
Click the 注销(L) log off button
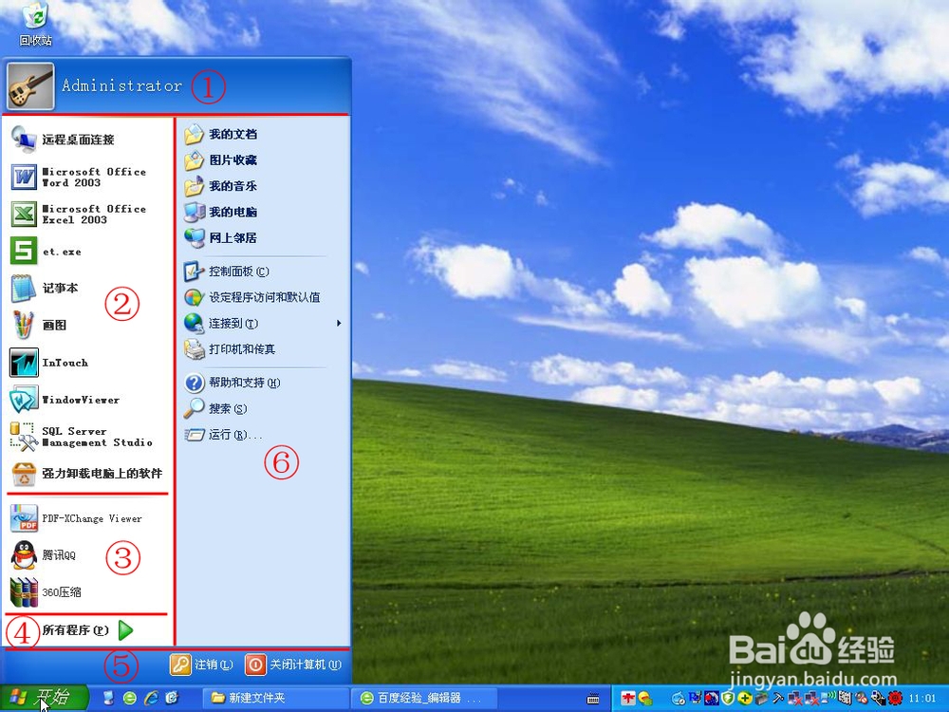pos(201,665)
